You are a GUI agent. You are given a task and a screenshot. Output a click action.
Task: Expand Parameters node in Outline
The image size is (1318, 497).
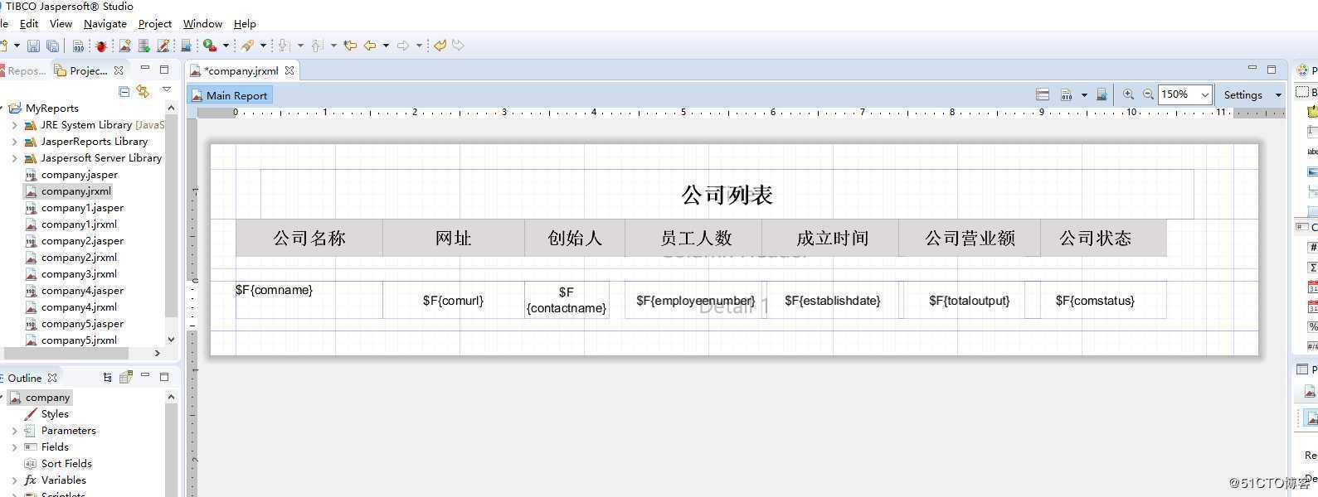tap(14, 431)
